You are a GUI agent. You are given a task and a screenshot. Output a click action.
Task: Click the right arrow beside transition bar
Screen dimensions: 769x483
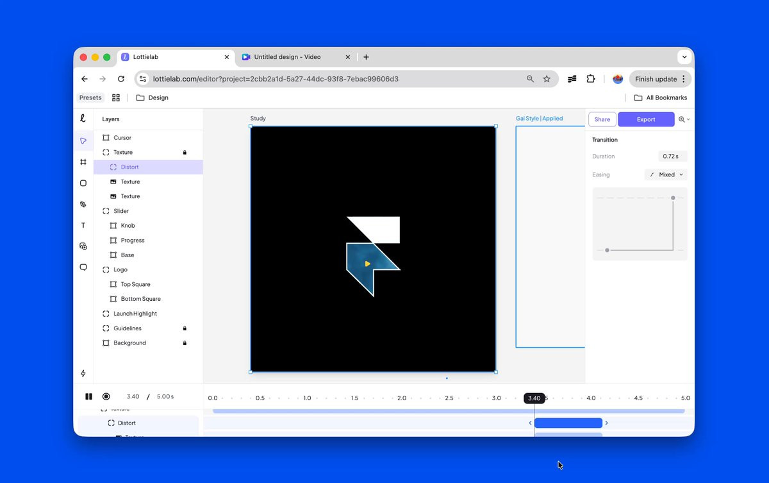pyautogui.click(x=607, y=423)
